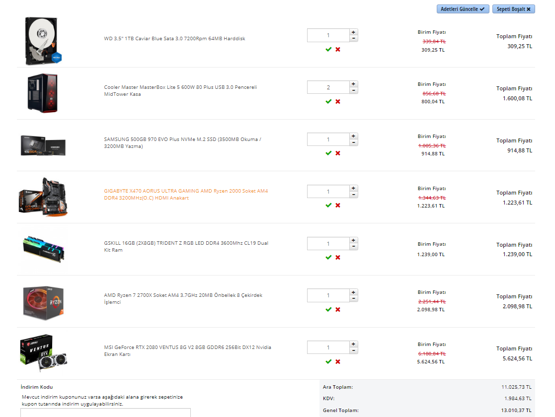Viewport: 555px width, 417px height.
Task: Click struck-through price 339,84 TL
Action: [434, 41]
